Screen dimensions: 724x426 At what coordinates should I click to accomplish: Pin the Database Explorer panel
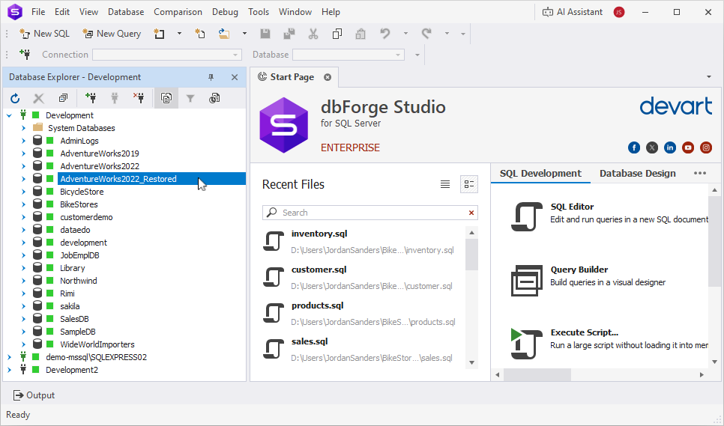211,77
